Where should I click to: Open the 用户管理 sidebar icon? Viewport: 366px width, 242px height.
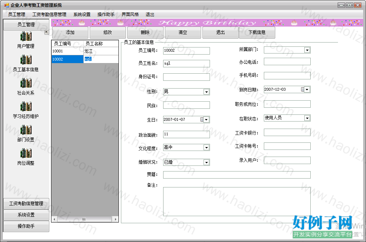(x=26, y=36)
